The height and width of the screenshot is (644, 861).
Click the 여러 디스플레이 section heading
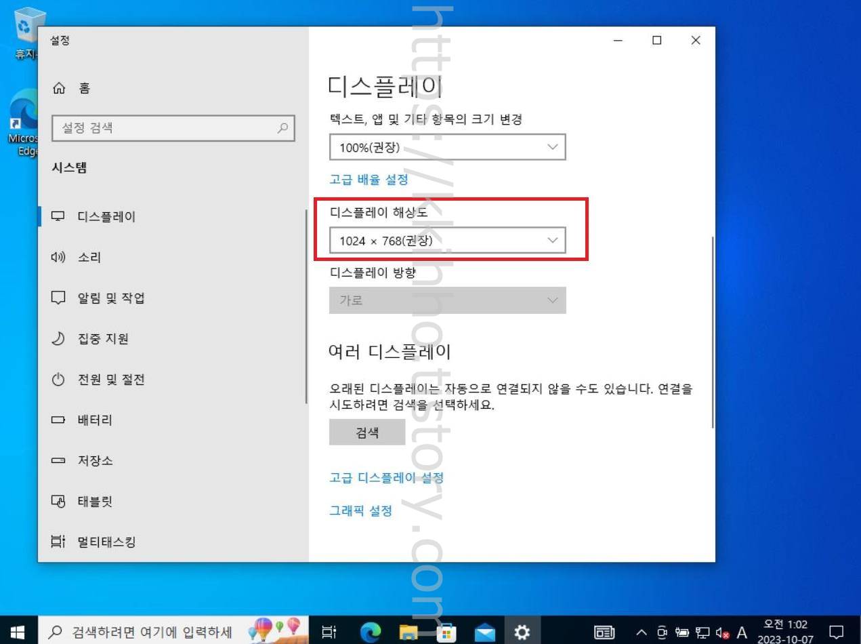(x=390, y=352)
